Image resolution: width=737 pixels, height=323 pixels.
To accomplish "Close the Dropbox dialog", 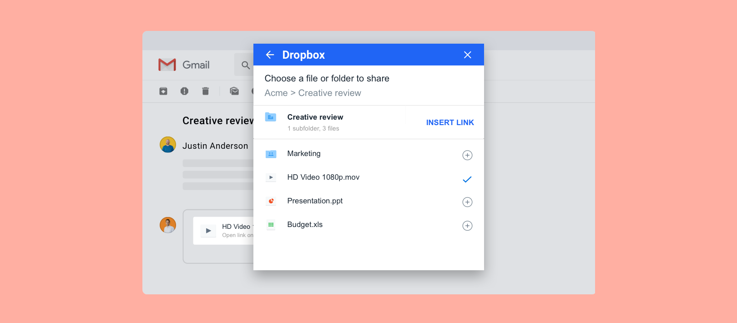I will tap(467, 55).
